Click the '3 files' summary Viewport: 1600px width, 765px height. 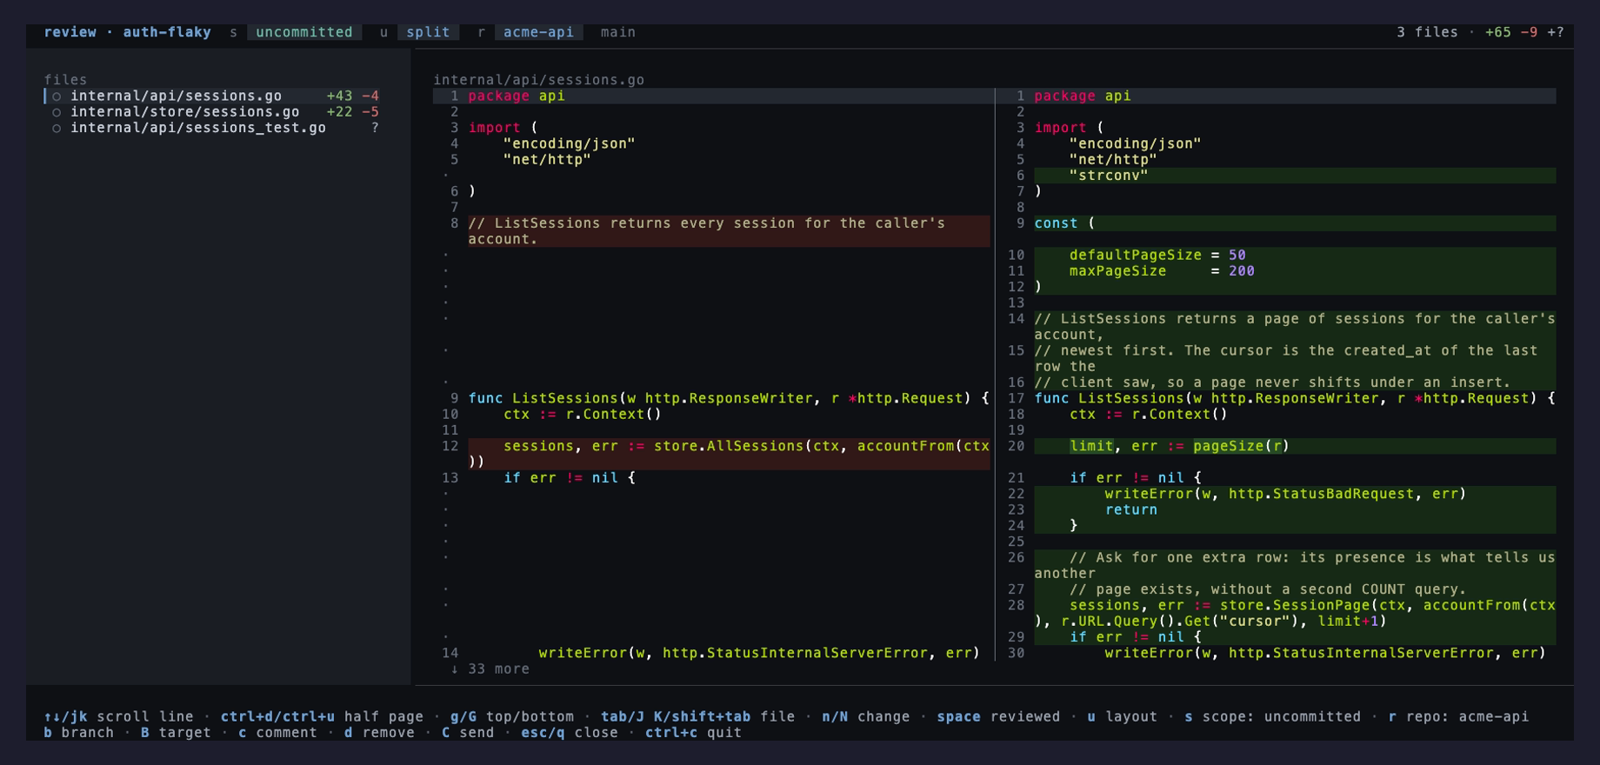click(1427, 32)
